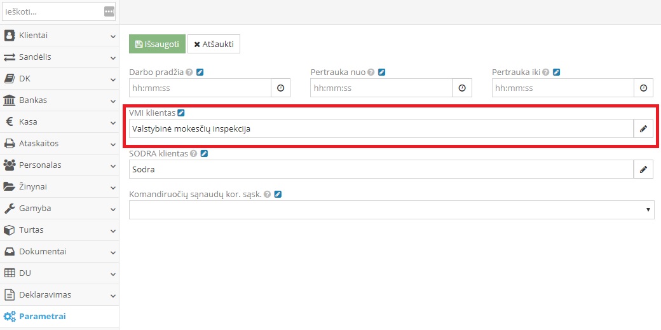Open time picker for Pertrauka nuo

click(462, 88)
